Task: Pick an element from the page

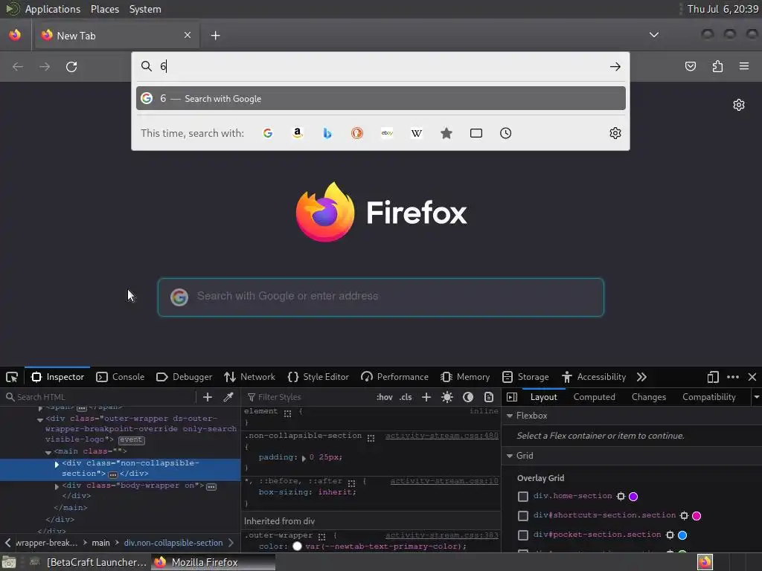Action: [12, 377]
